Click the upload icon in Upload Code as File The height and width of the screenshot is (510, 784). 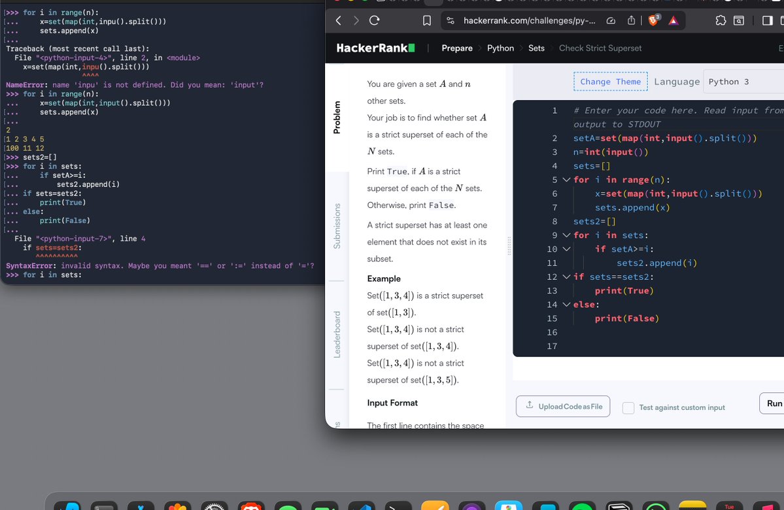(530, 405)
